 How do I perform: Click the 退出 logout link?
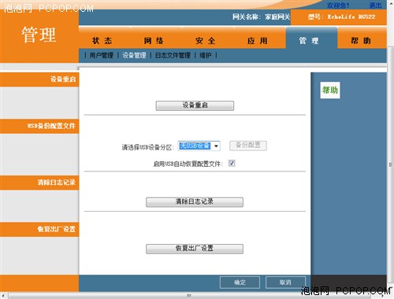[376, 6]
